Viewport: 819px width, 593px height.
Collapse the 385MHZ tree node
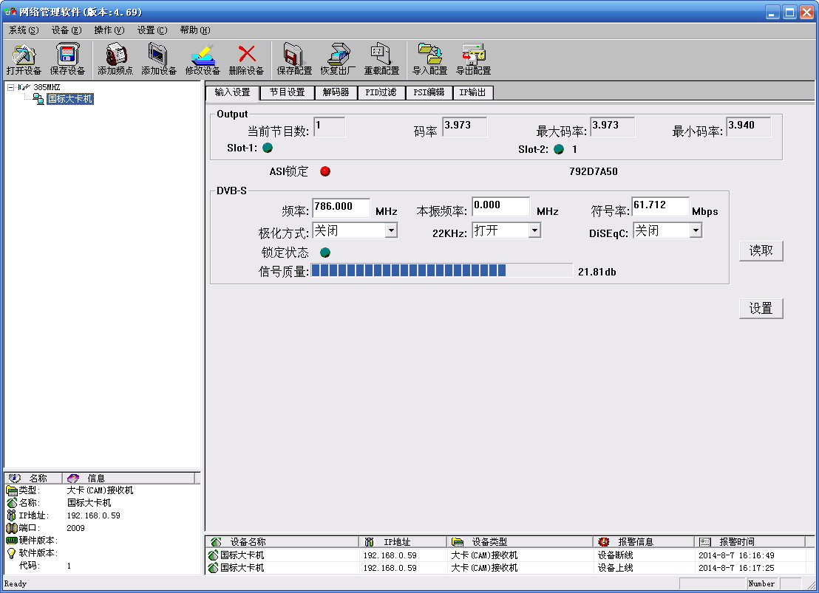11,87
